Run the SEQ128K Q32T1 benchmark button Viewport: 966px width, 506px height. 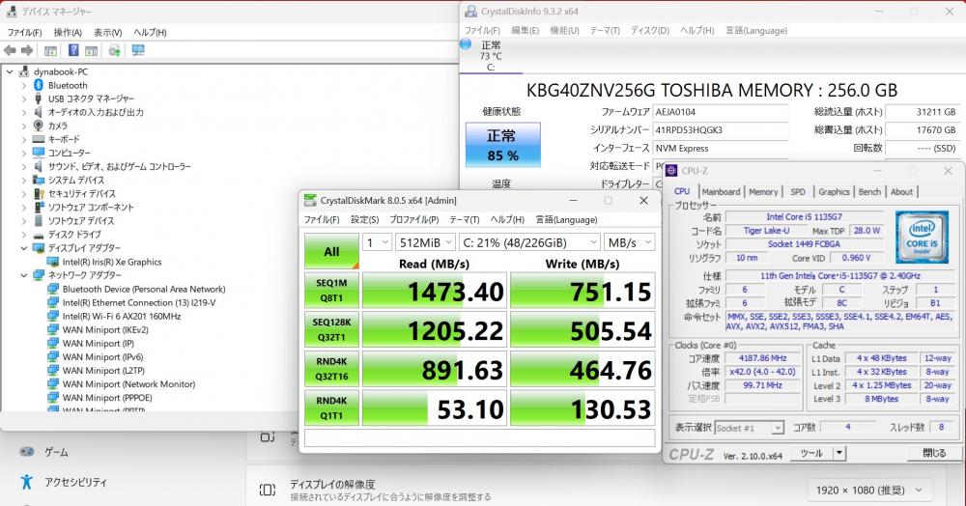point(331,330)
